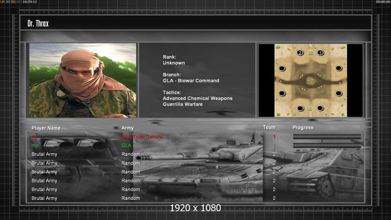Click the green "GLA" army entry for mo
Image resolution: width=391 pixels, height=220 pixels.
click(126, 145)
